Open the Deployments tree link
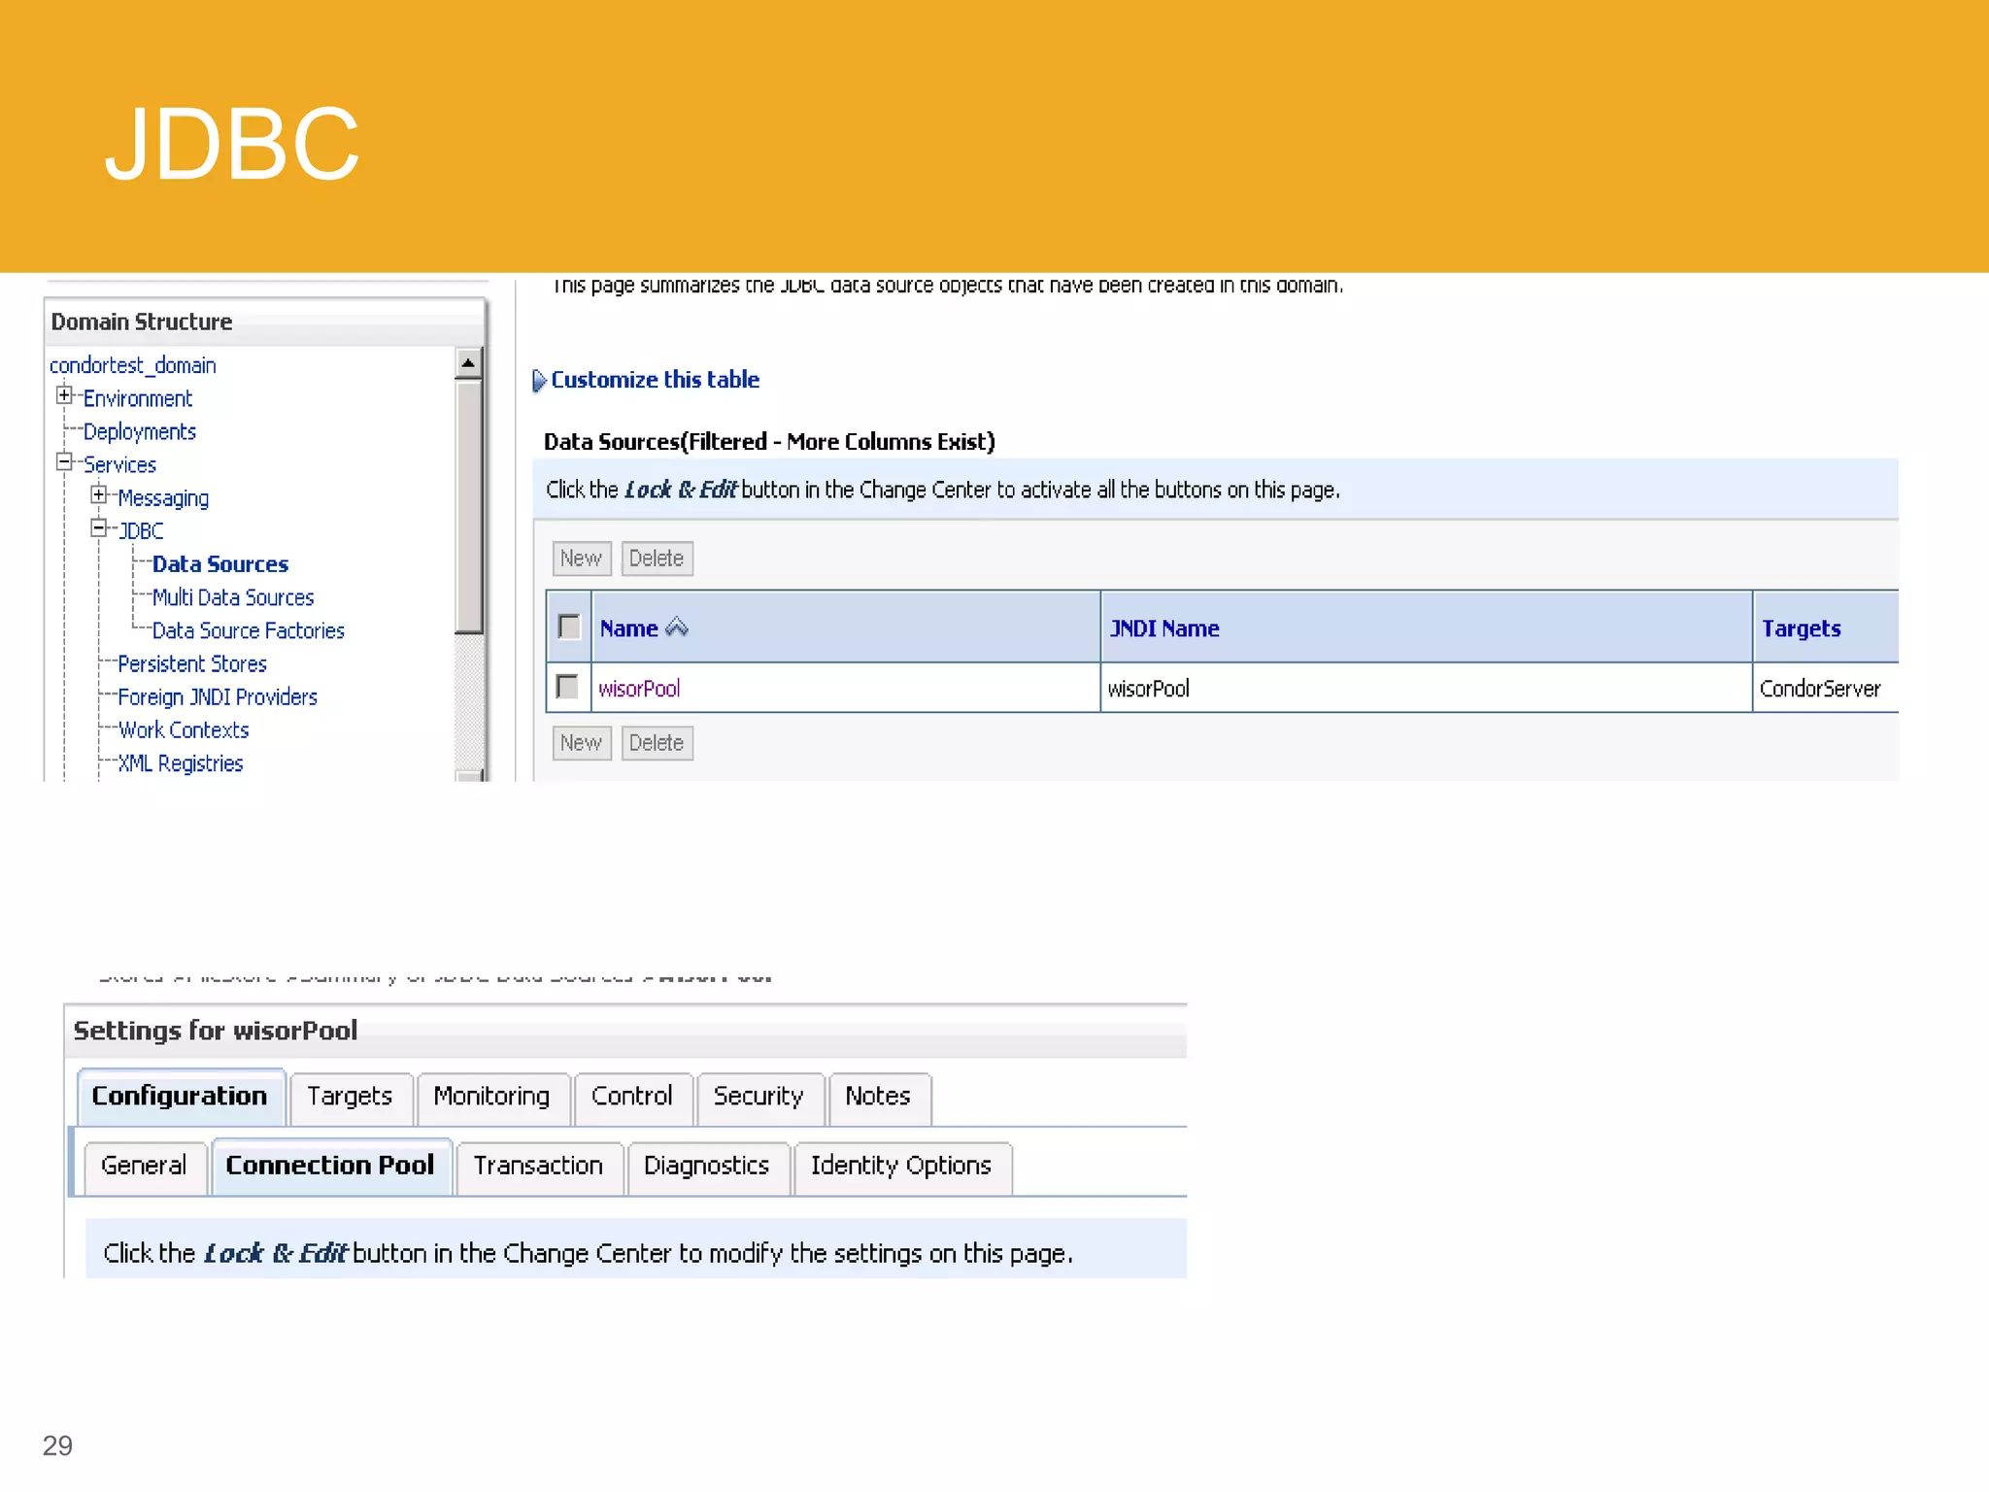This screenshot has height=1492, width=1989. (140, 431)
